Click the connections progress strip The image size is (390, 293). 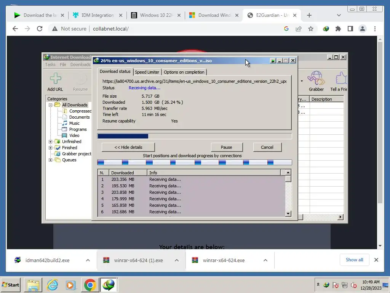195,163
